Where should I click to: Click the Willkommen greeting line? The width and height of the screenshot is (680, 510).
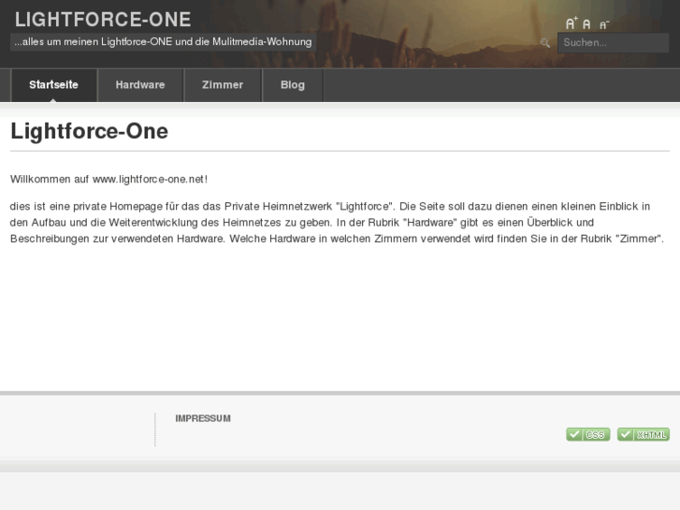(109, 179)
